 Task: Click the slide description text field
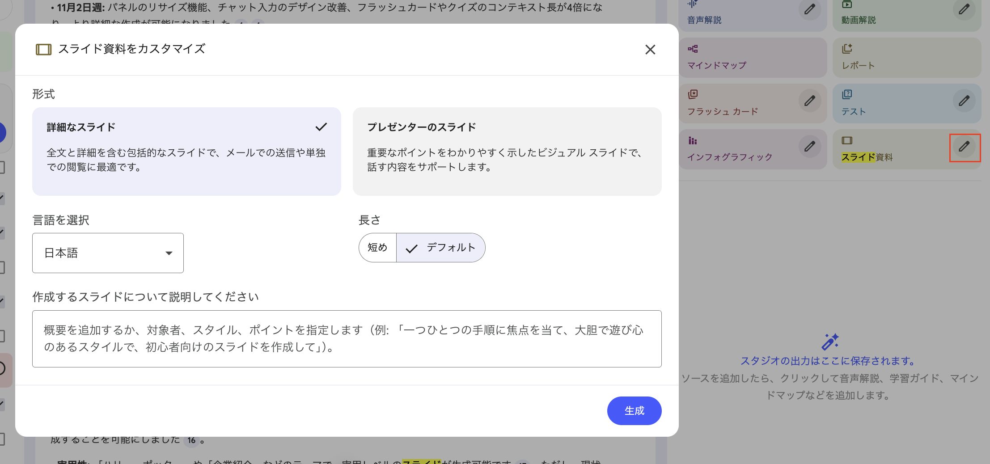pyautogui.click(x=347, y=339)
